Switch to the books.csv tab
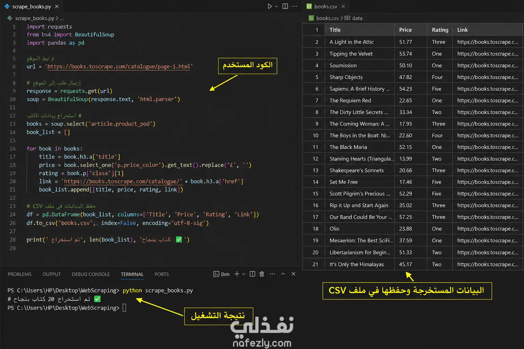 click(325, 6)
